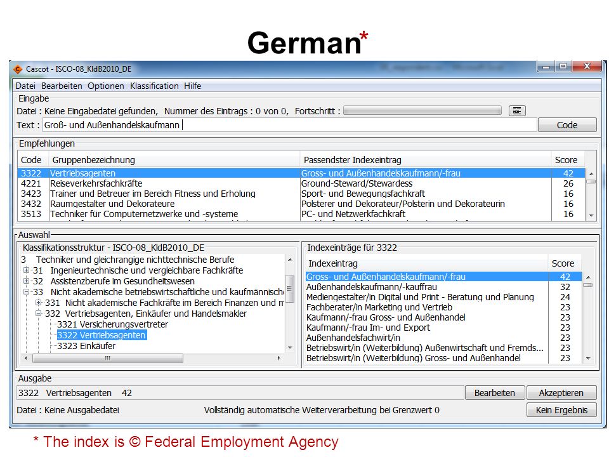This screenshot has height=457, width=609.
Task: Select index entry Fachberater/in Marketing und Vertrieb
Action: pyautogui.click(x=443, y=307)
